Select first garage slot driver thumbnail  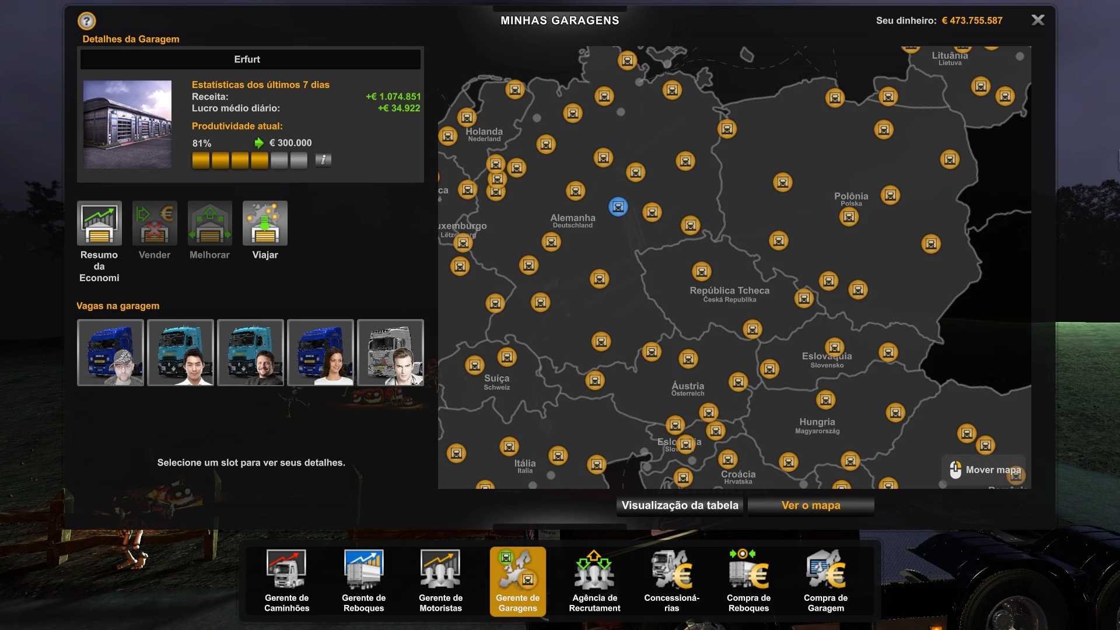click(x=110, y=352)
